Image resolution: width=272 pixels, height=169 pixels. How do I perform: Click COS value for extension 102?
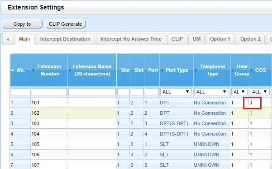click(x=260, y=113)
